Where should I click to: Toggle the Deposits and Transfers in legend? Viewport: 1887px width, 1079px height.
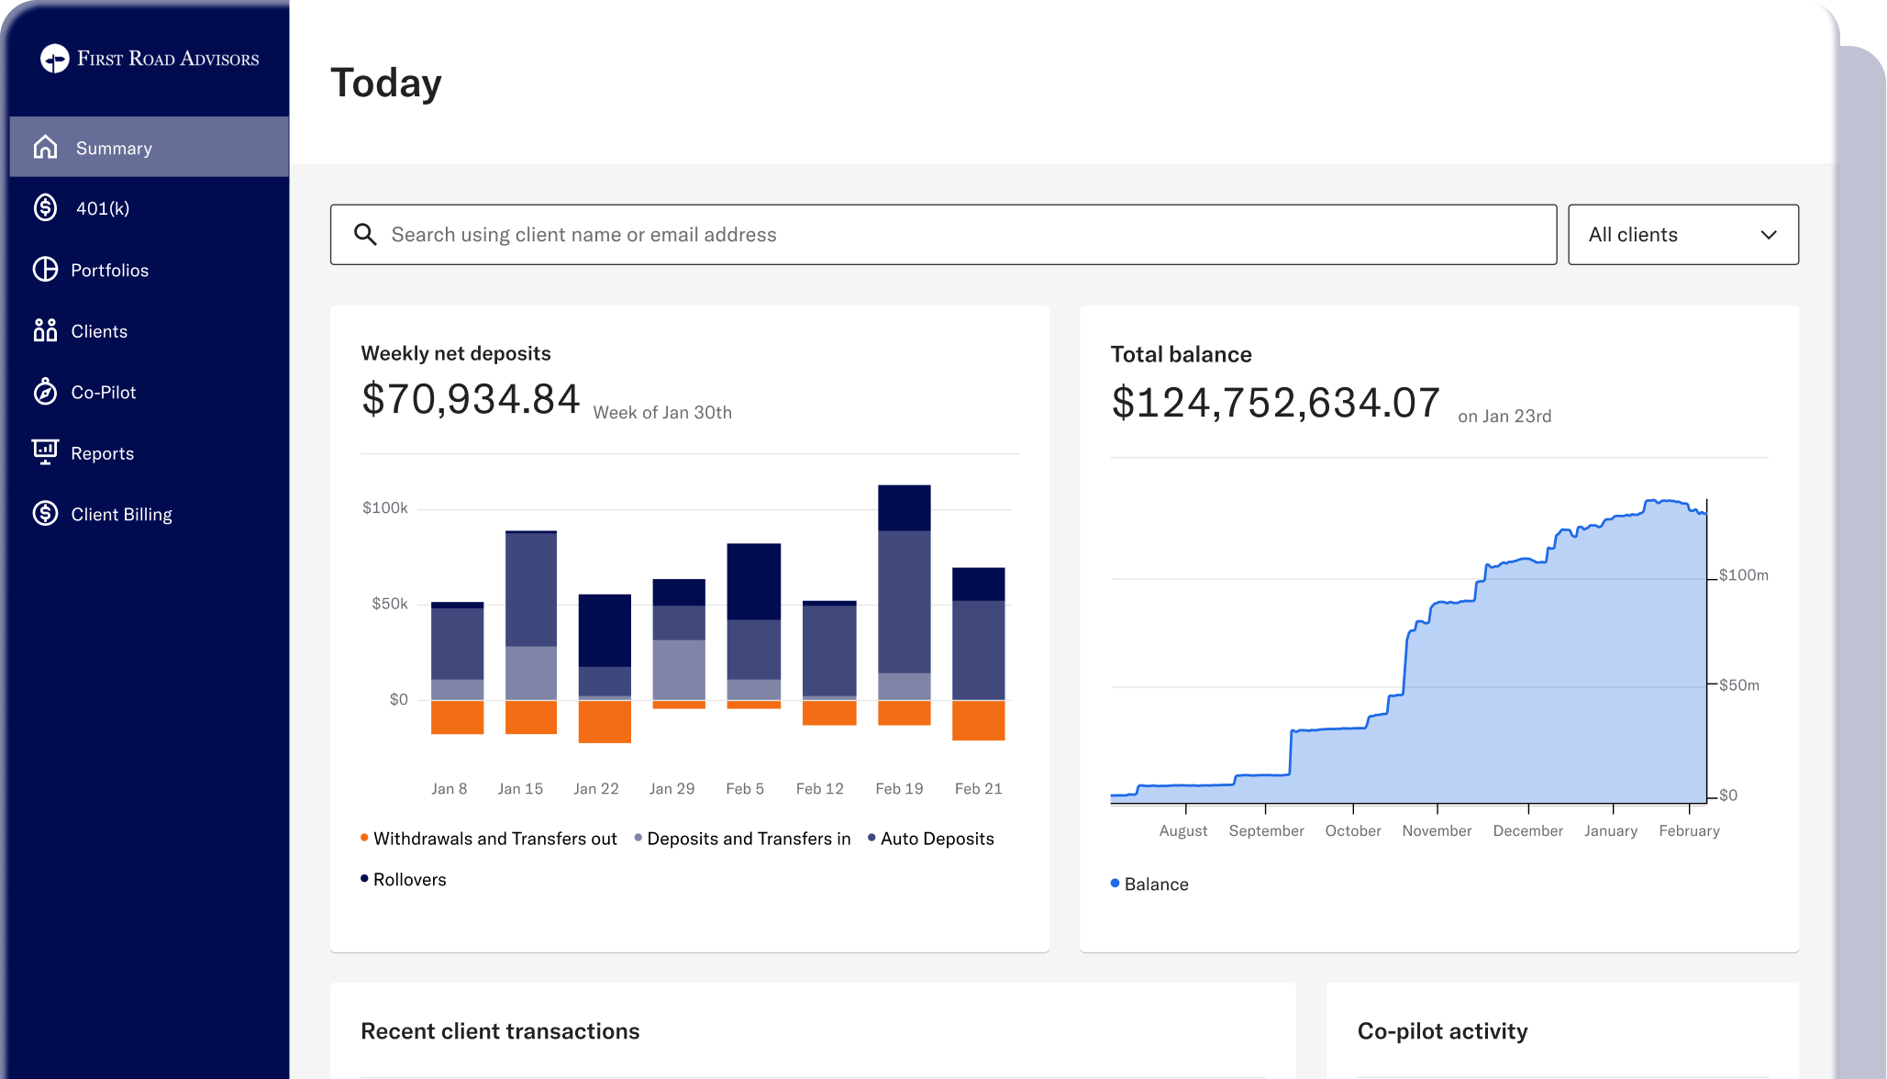(x=743, y=839)
